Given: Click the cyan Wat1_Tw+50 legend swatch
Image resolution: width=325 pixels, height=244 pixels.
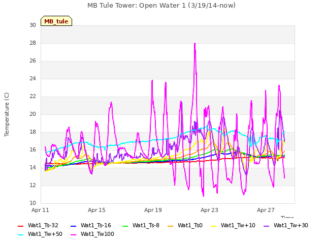Looking at the screenshot, I should pos(21,235).
